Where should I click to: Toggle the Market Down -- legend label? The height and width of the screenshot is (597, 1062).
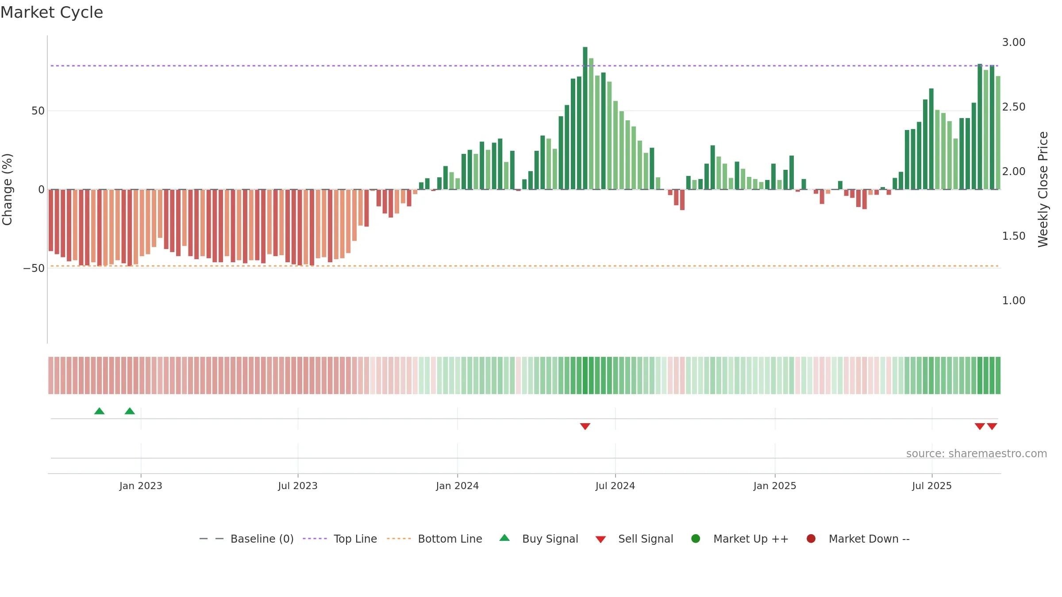pos(869,539)
